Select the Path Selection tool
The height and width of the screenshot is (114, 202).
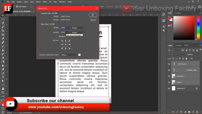click(3, 81)
